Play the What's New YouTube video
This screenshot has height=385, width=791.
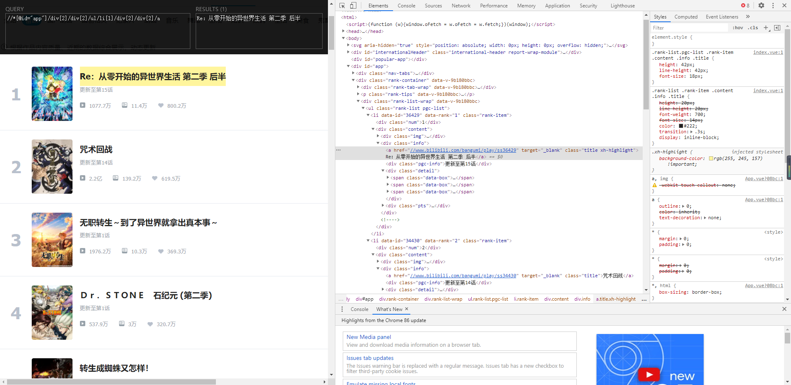[x=649, y=375]
